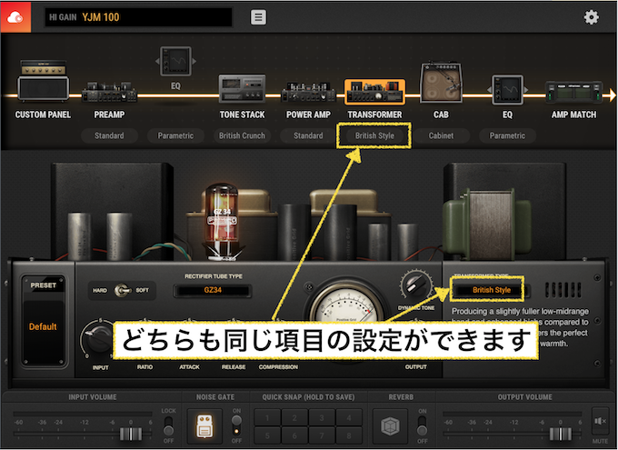Select the Cab module icon
The image size is (618, 450).
coord(441,83)
